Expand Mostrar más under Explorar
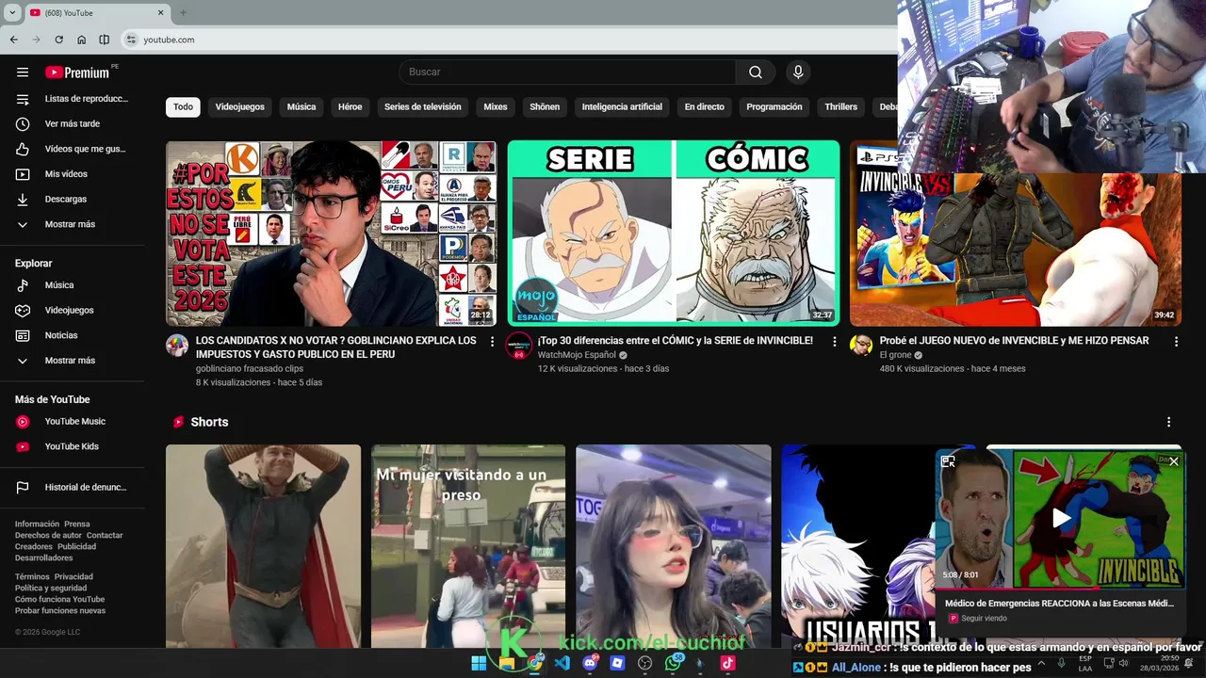 point(73,361)
